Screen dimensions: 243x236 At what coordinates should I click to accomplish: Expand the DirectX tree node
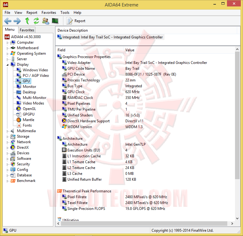point(7,148)
